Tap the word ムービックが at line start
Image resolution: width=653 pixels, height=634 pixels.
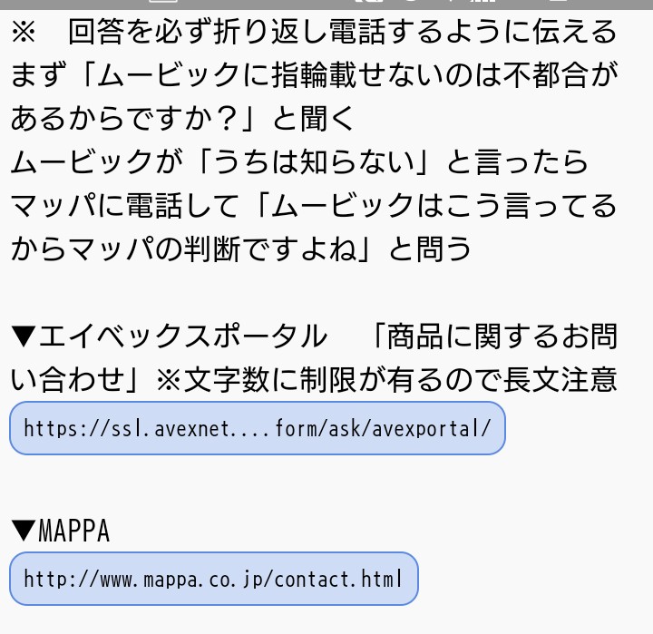click(82, 162)
